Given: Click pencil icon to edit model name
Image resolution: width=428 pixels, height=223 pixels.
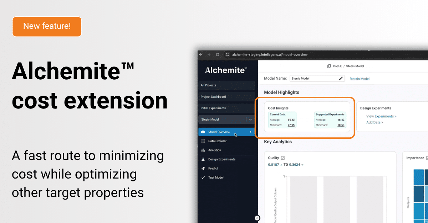Looking at the screenshot, I should [341, 78].
